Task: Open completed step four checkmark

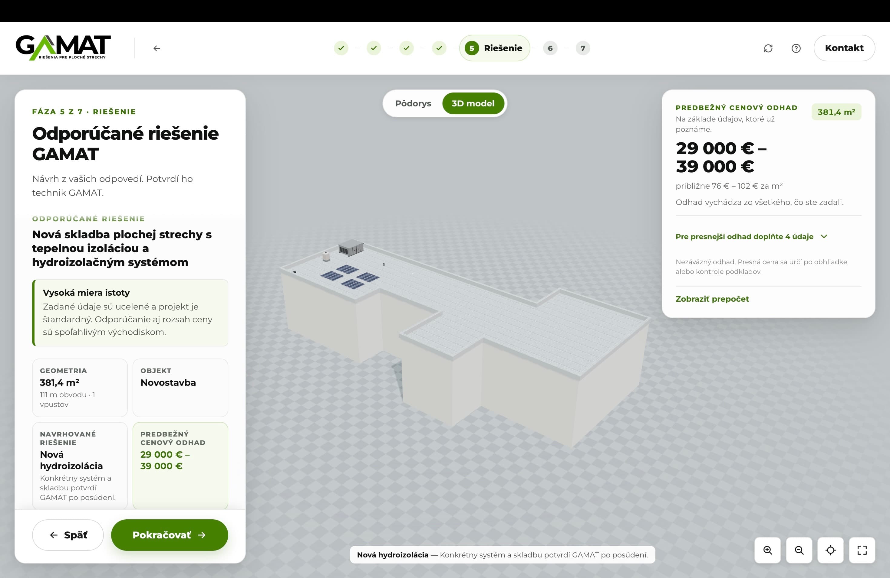Action: click(439, 48)
